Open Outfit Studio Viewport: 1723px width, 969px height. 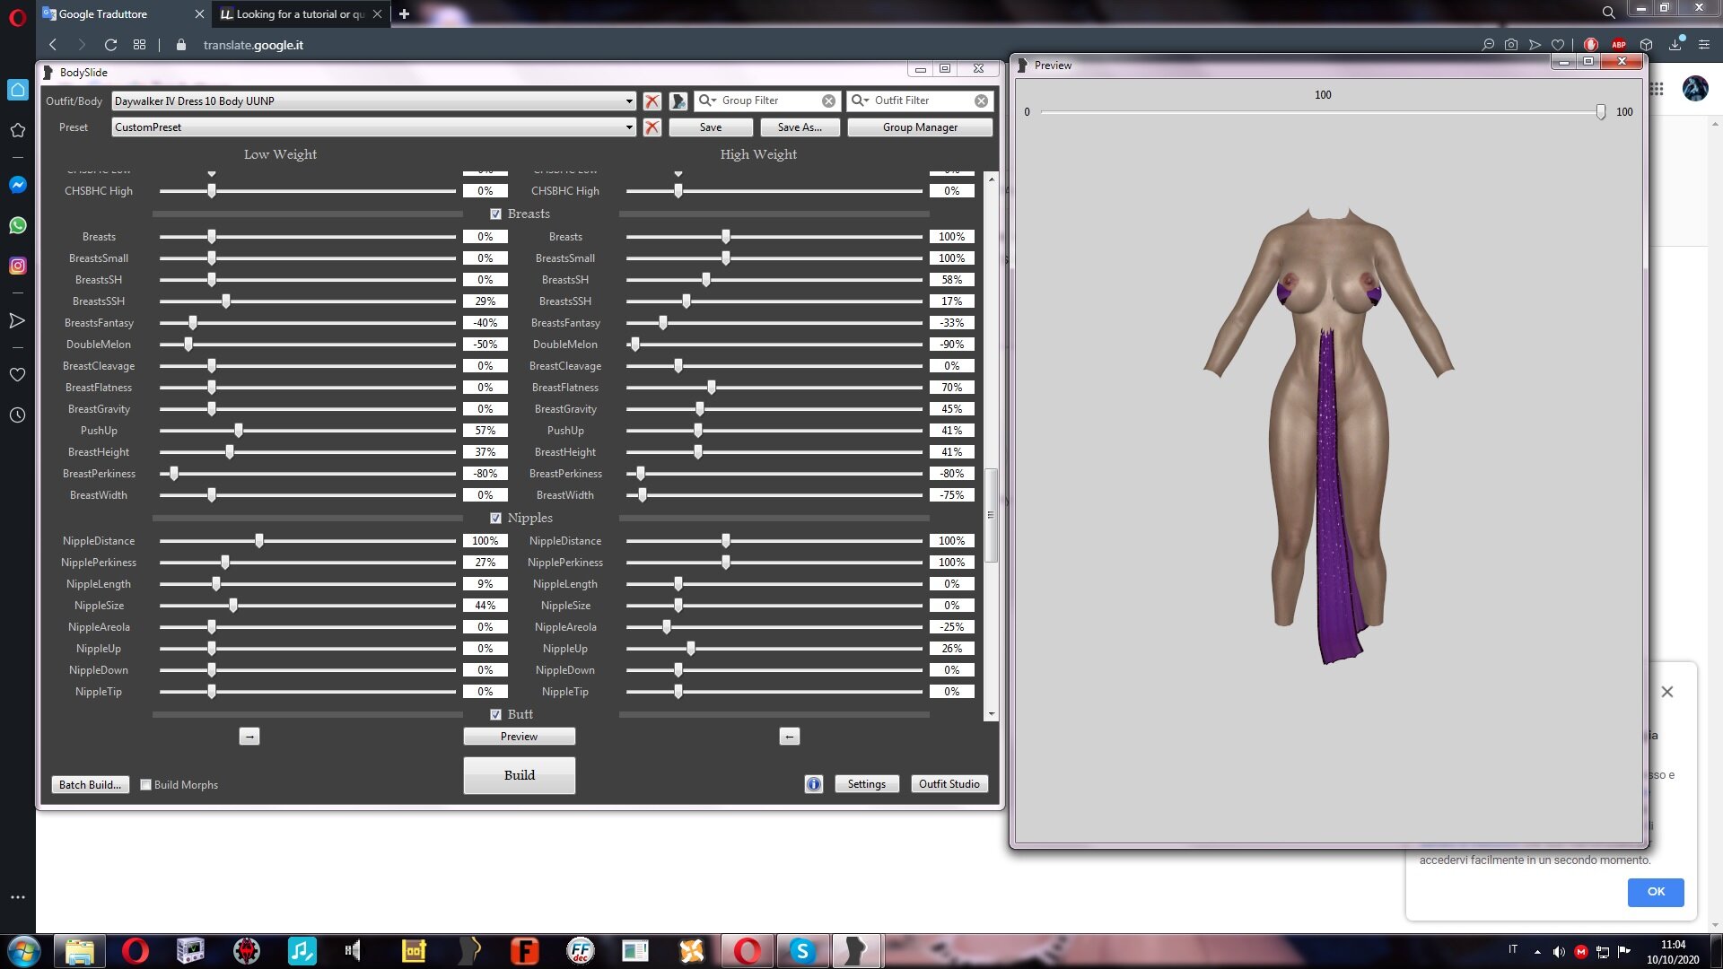(949, 784)
